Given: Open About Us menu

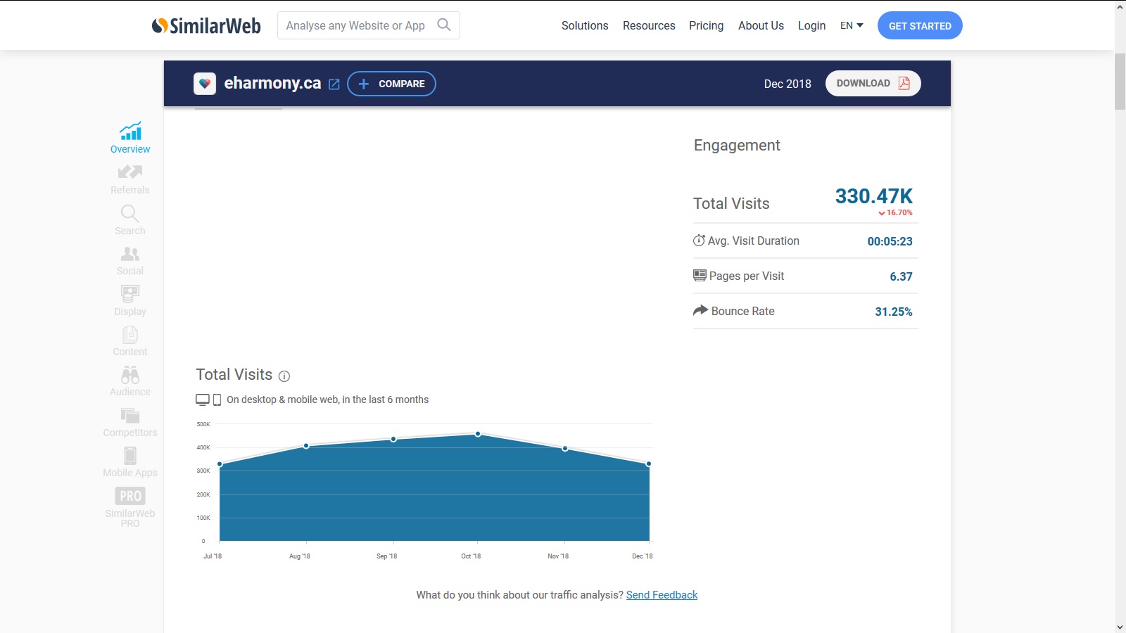Looking at the screenshot, I should 761,25.
